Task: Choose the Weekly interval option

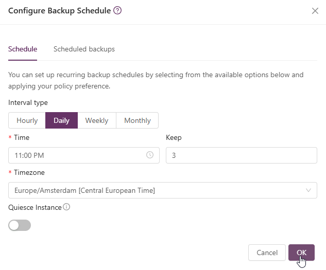Action: (x=97, y=120)
